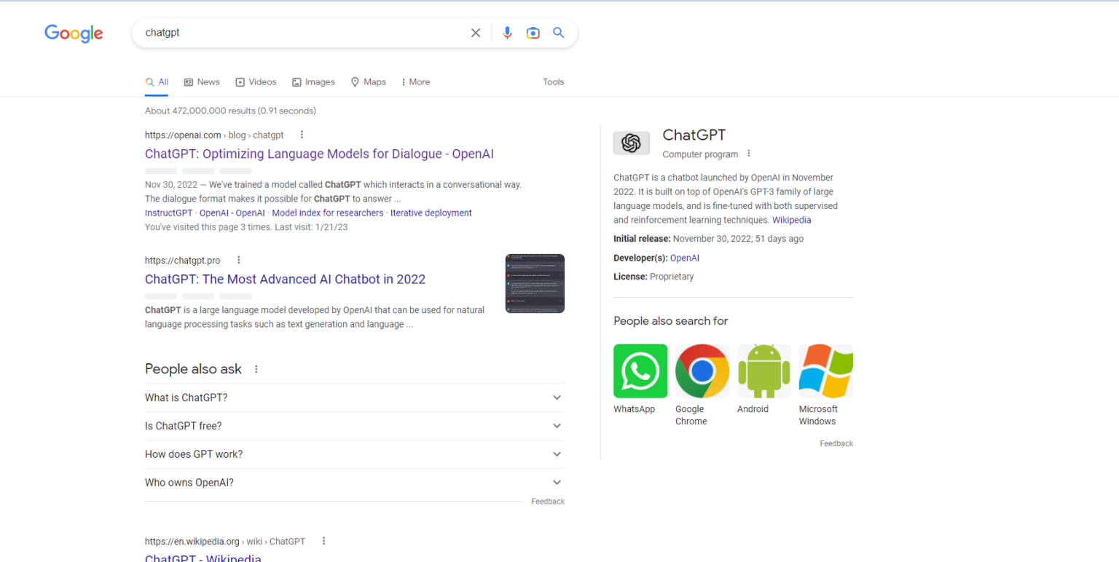
Task: Click the Android icon in the side panel
Action: click(763, 371)
